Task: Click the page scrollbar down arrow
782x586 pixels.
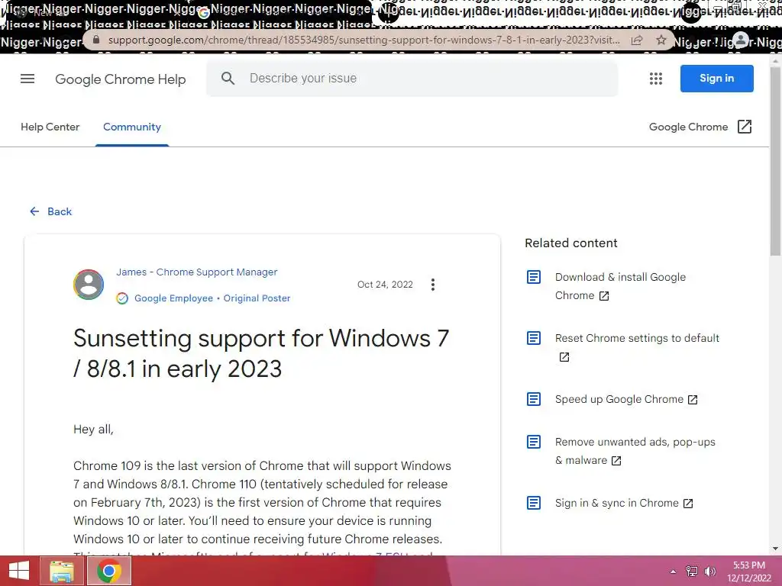Action: point(775,549)
